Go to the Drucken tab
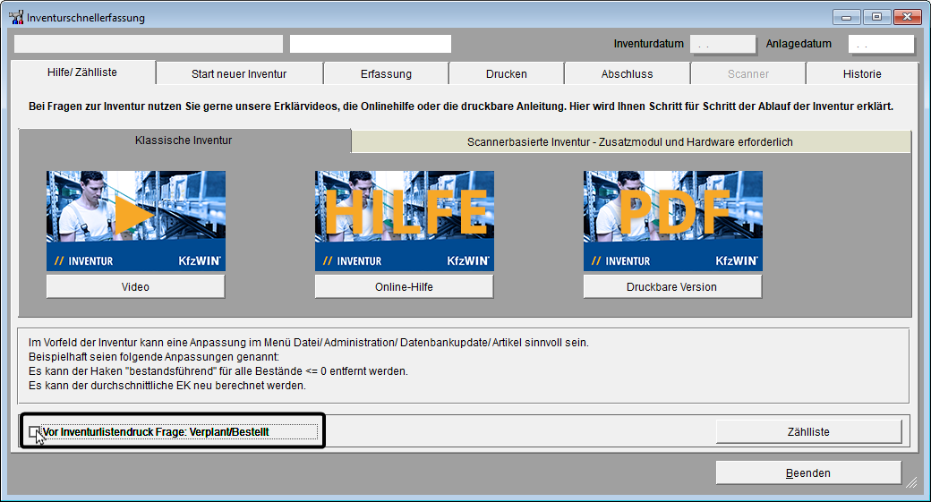931x502 pixels. click(x=507, y=74)
